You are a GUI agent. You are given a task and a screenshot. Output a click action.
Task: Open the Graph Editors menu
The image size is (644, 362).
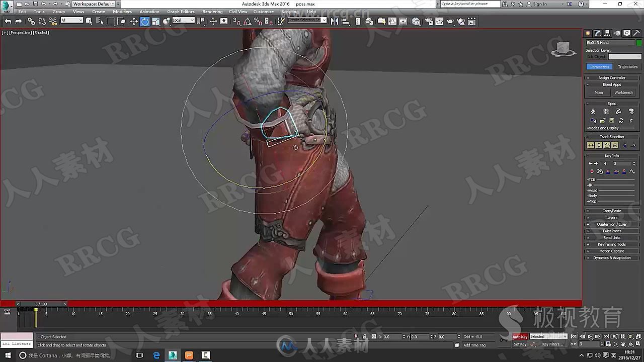coord(181,12)
